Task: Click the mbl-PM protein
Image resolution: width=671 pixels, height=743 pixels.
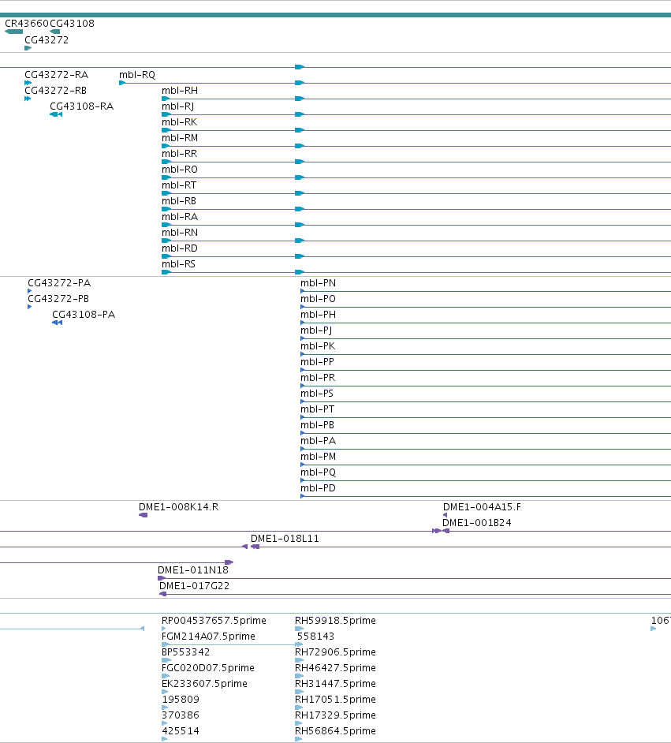Action: coord(319,457)
